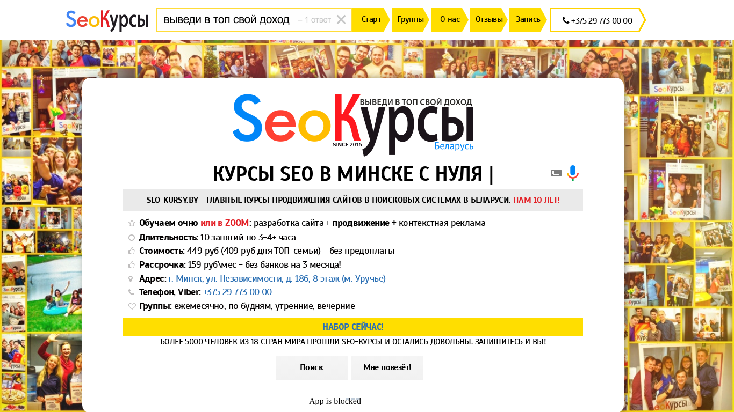Viewport: 734px width, 412px height.
Task: Focus the header search input field
Action: [254, 20]
